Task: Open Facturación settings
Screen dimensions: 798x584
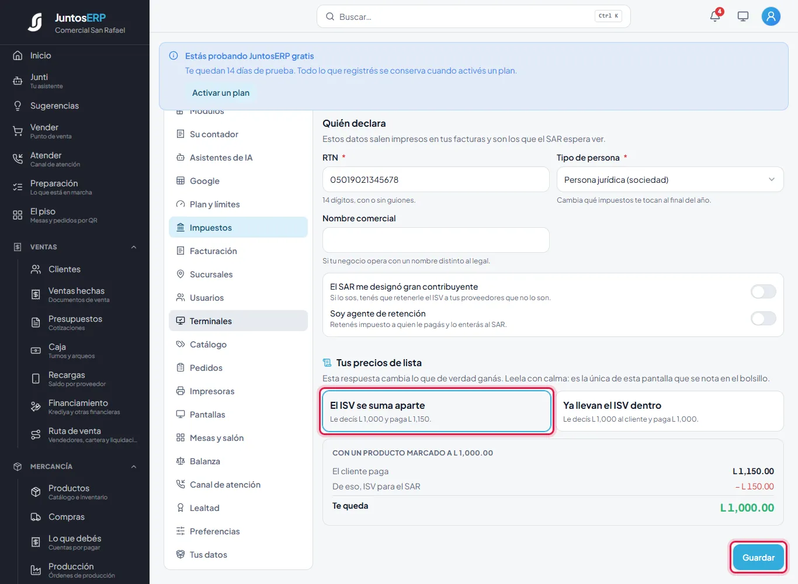Action: (x=238, y=251)
